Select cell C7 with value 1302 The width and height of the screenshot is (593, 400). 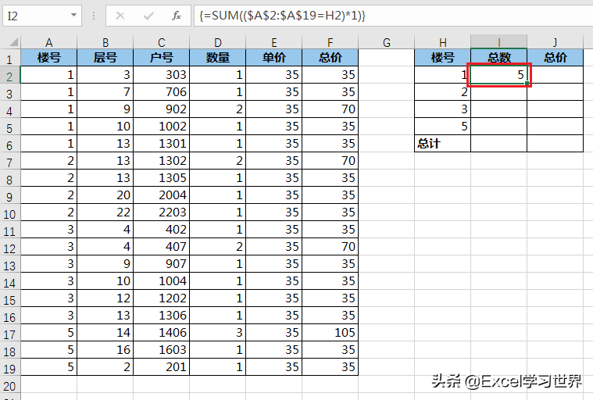click(x=162, y=161)
